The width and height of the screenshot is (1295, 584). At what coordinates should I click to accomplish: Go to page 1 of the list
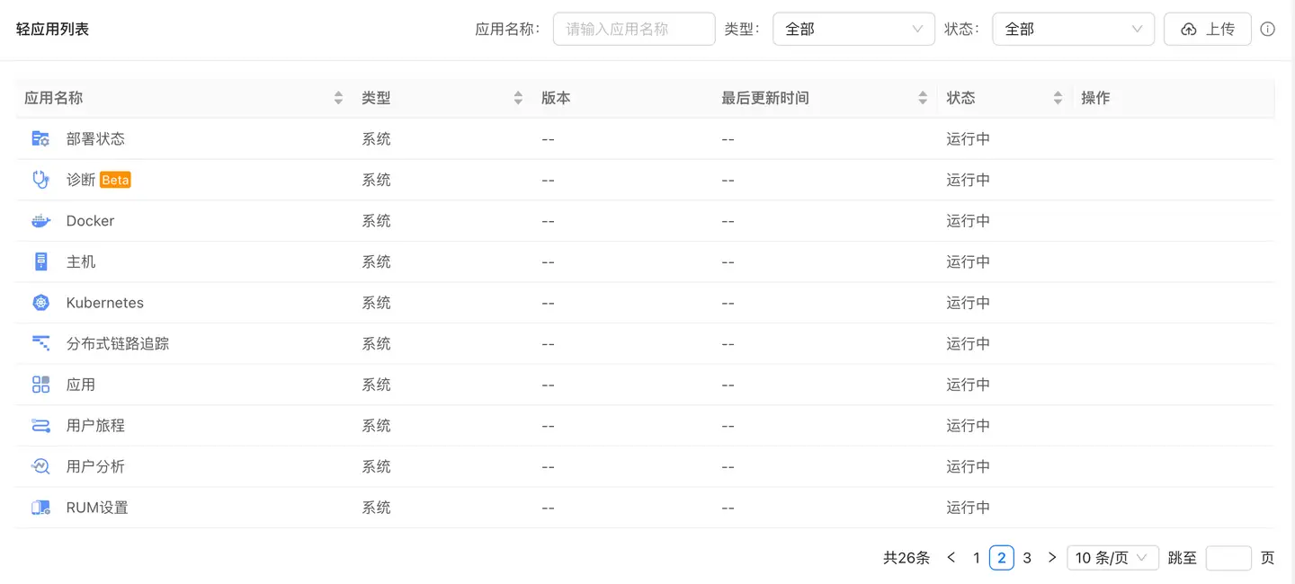(x=977, y=558)
